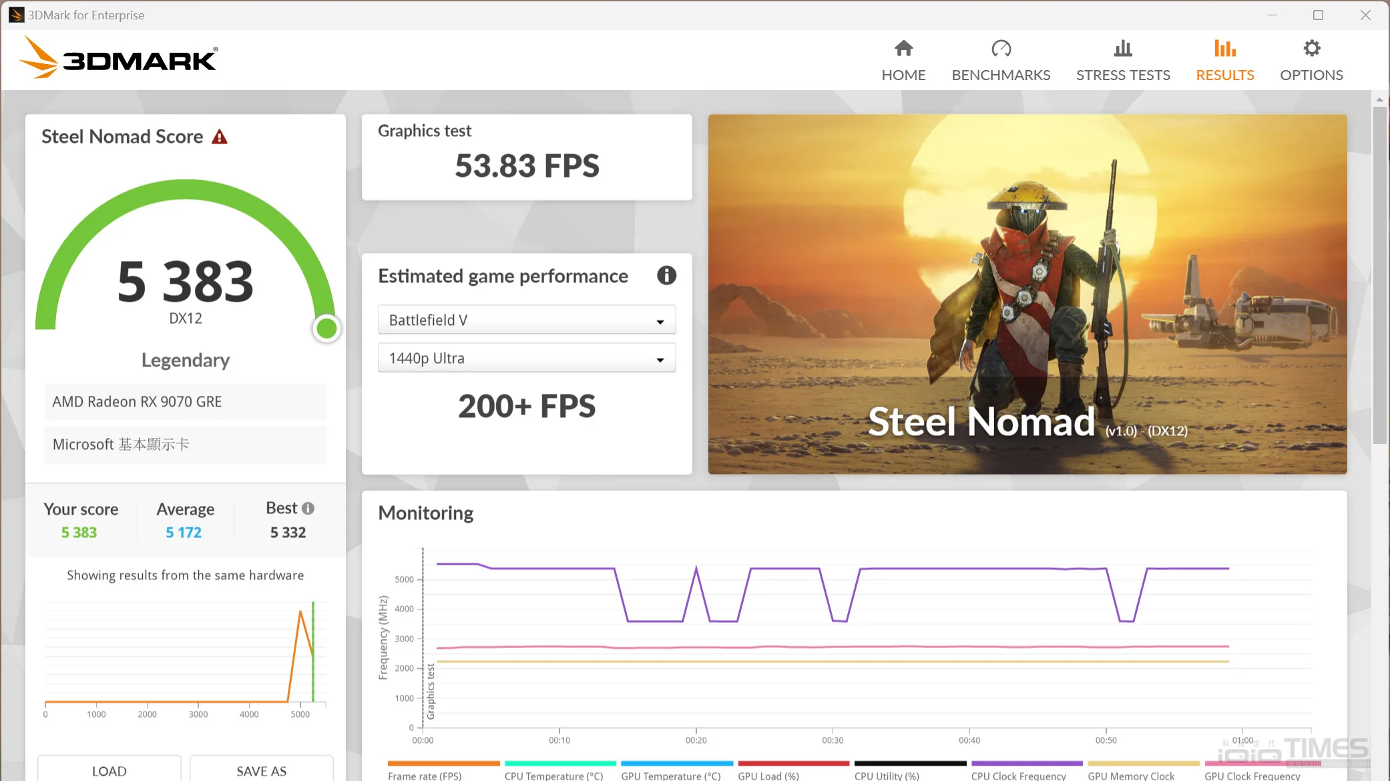1390x781 pixels.
Task: Click the Average score value 5 172
Action: [184, 533]
